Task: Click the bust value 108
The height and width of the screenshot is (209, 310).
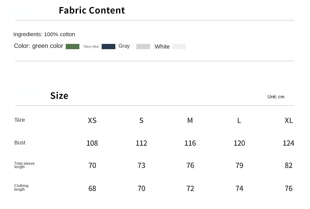Action: pos(92,143)
